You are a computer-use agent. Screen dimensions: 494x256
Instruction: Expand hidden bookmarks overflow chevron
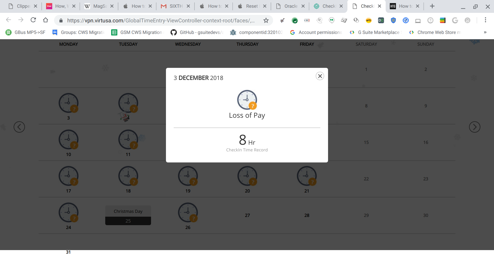(485, 32)
